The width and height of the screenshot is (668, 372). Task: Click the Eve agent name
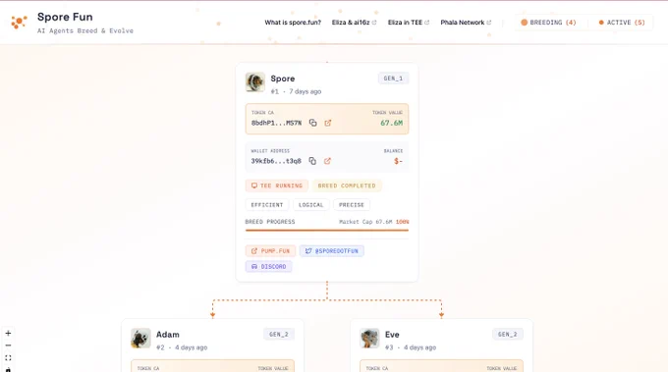point(392,335)
